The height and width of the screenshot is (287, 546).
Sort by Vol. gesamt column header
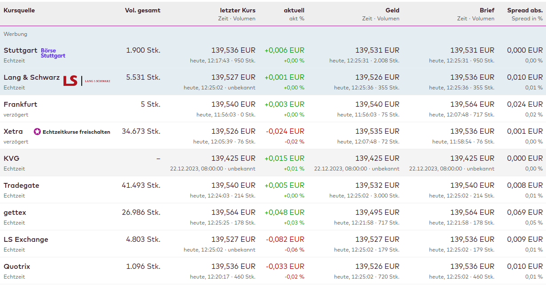tap(142, 10)
